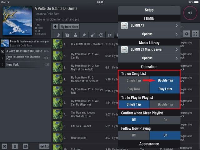Image resolution: width=200 pixels, height=150 pixels.
Task: Delete playlist with the trash icon
Action: pos(15,146)
